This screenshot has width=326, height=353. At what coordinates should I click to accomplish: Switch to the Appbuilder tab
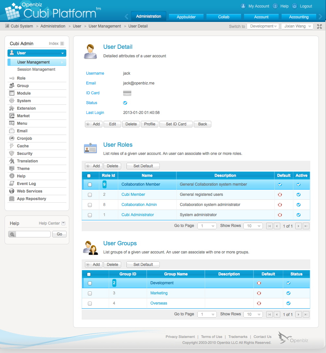[186, 17]
